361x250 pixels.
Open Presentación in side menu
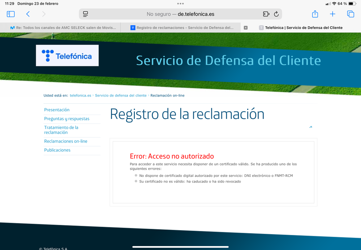[x=57, y=110]
